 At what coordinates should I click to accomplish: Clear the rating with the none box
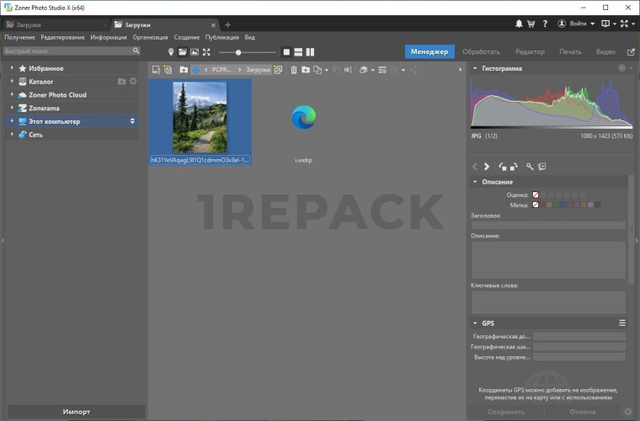[535, 195]
